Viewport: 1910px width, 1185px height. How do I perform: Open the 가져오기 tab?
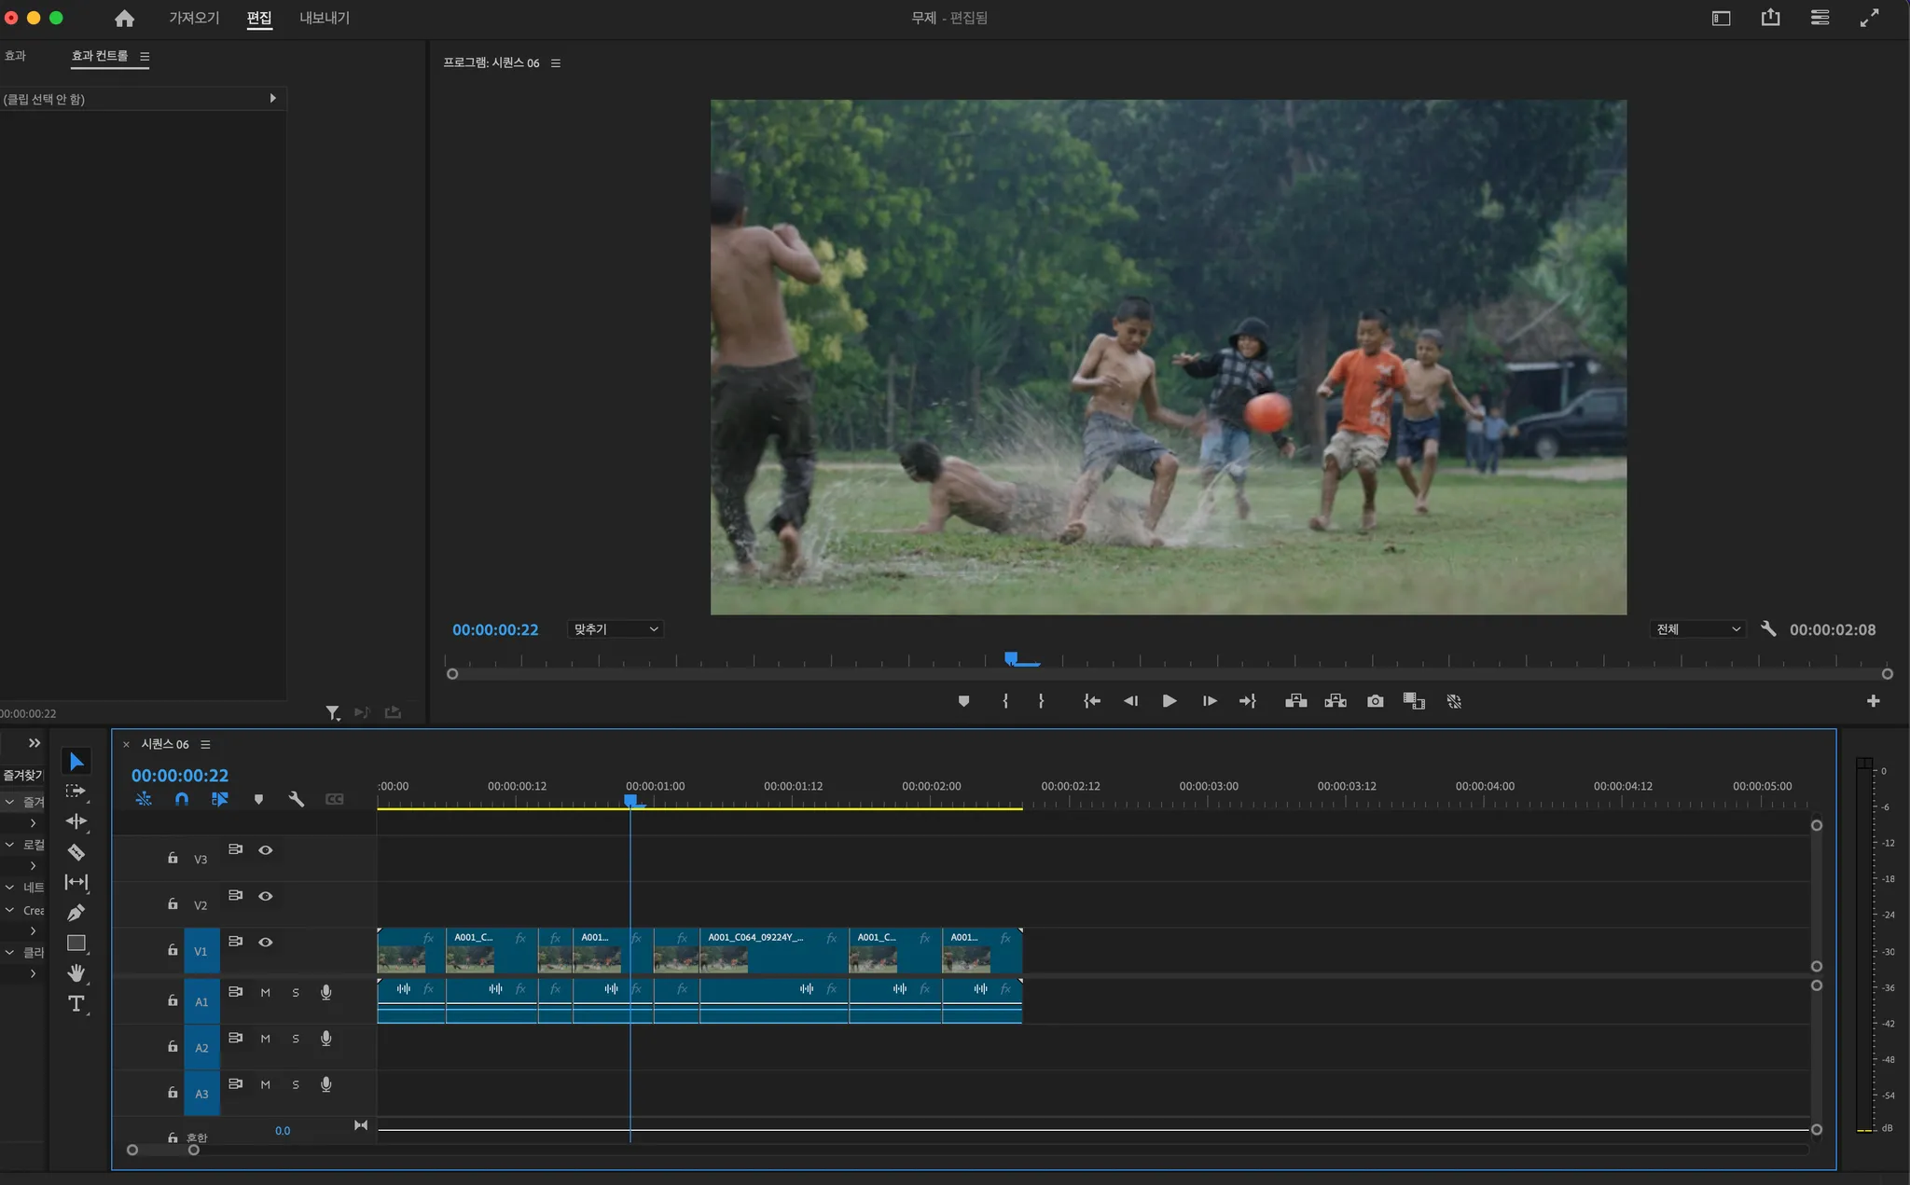click(194, 18)
